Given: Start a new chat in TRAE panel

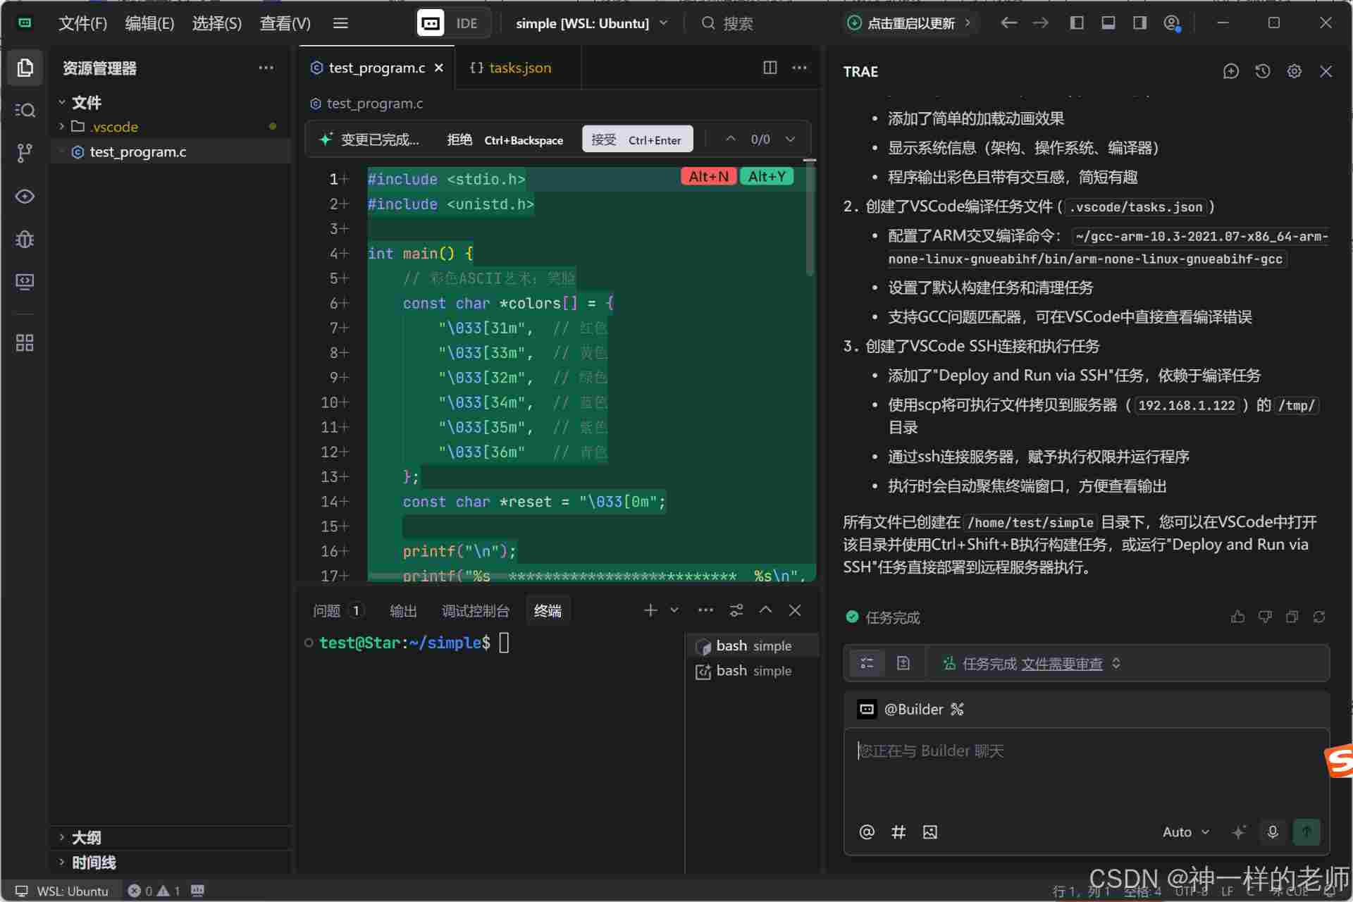Looking at the screenshot, I should click(1230, 71).
